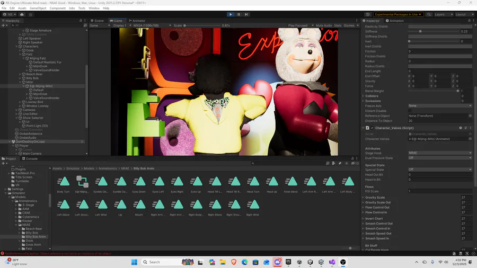Select the Right Elbow animation clip
This screenshot has height=268, width=477.
215,208
